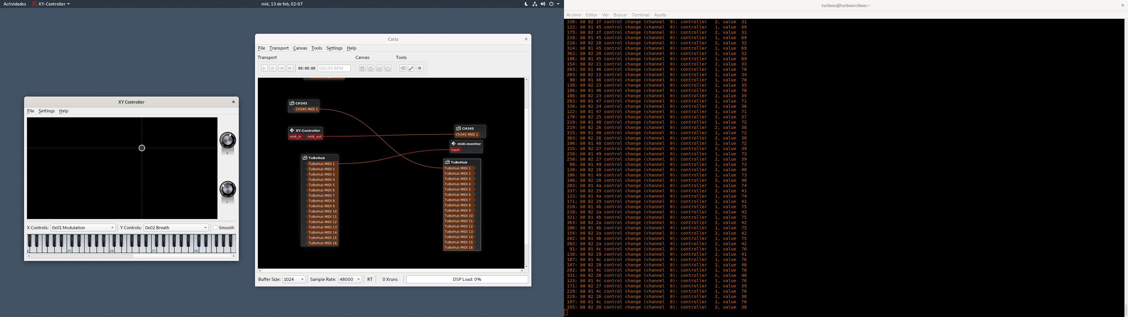Click the 0 Xruns button
The image size is (1128, 317).
[x=390, y=279]
